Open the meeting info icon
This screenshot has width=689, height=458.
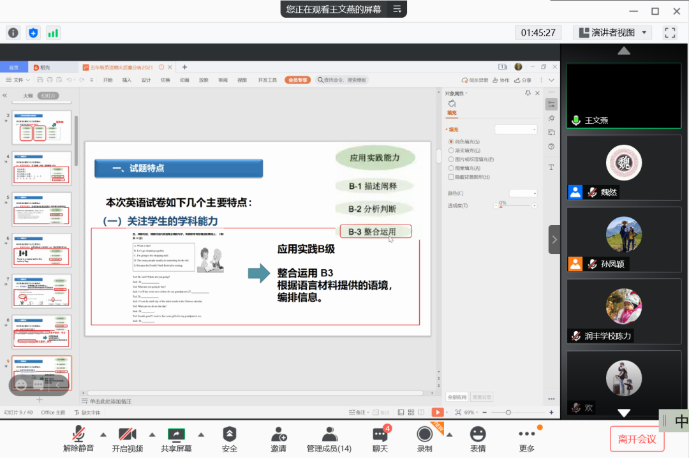(x=13, y=33)
